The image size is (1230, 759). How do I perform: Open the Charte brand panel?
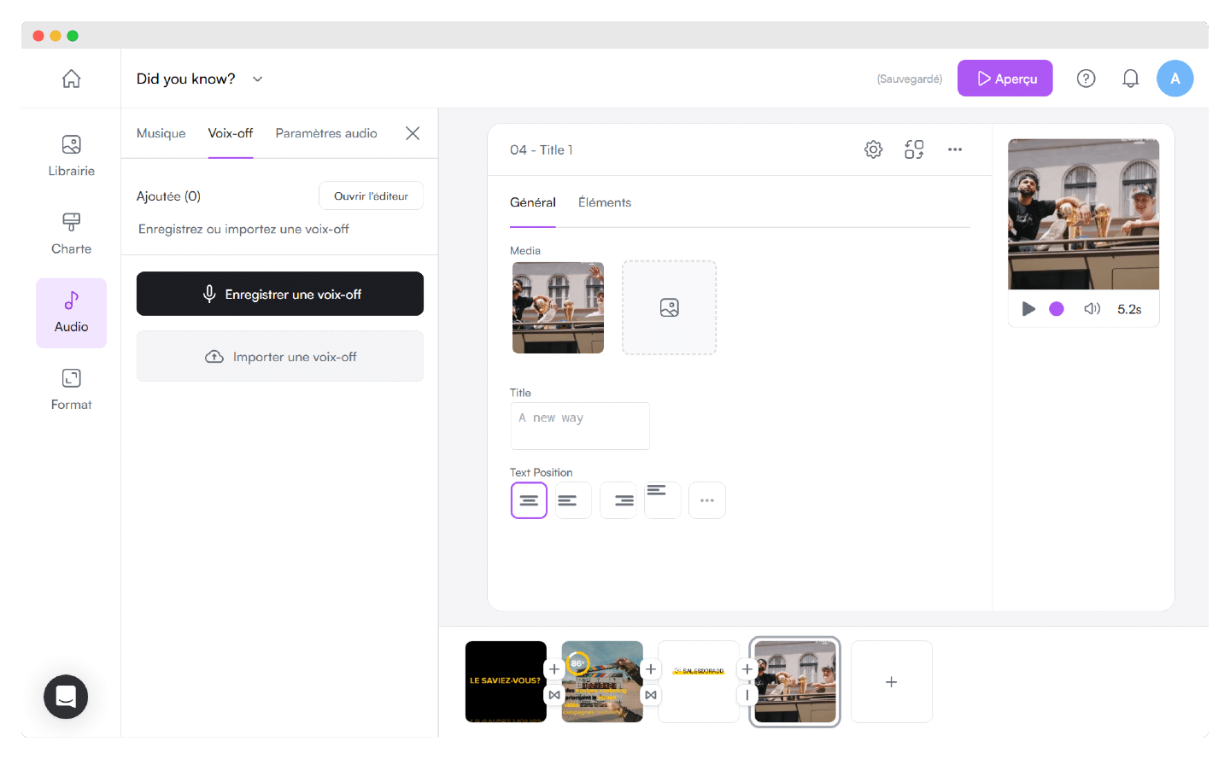click(72, 234)
